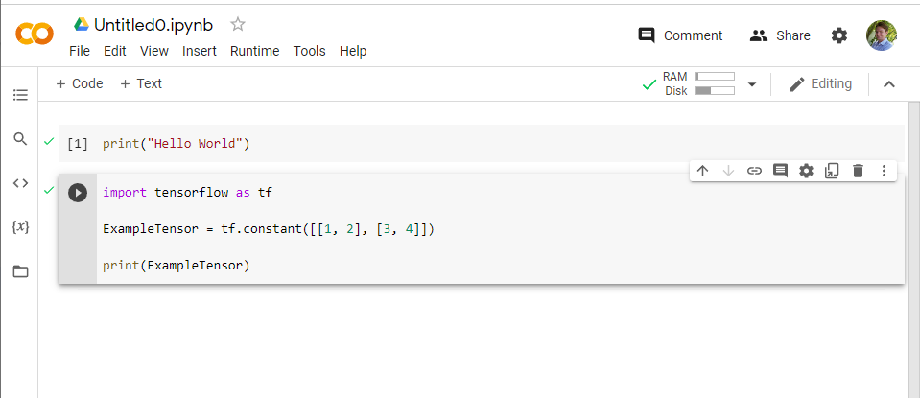
Task: Star the Untitled0.ipynb notebook
Action: (x=238, y=25)
